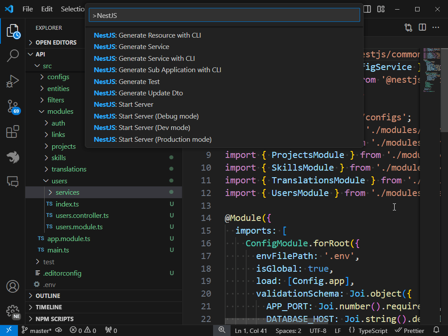Click "Ln 1, Col 41" to go to a line

(251, 330)
